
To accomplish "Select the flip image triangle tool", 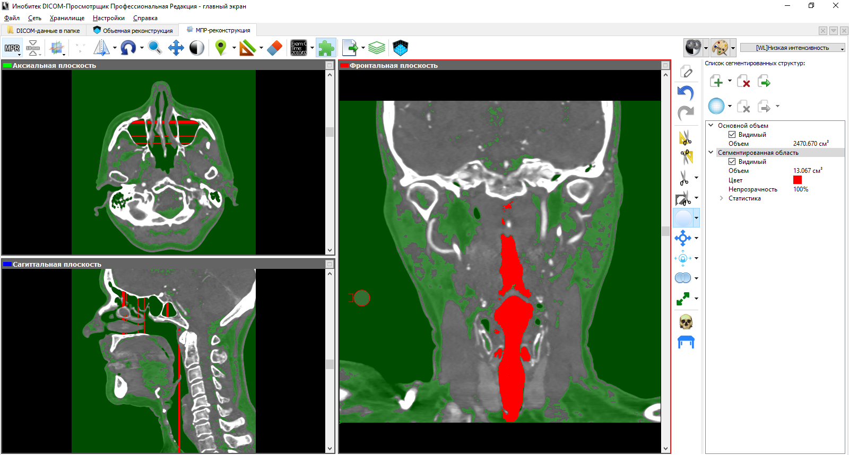I will [x=101, y=48].
